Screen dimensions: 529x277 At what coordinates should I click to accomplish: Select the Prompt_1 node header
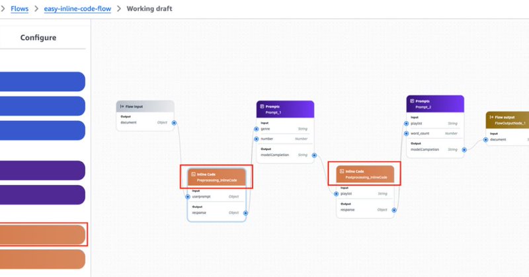point(285,109)
